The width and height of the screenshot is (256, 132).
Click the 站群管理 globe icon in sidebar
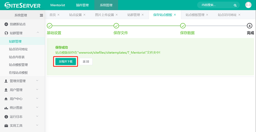click(x=6, y=33)
